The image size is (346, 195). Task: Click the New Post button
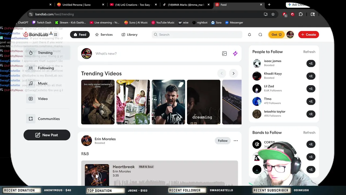point(47,135)
